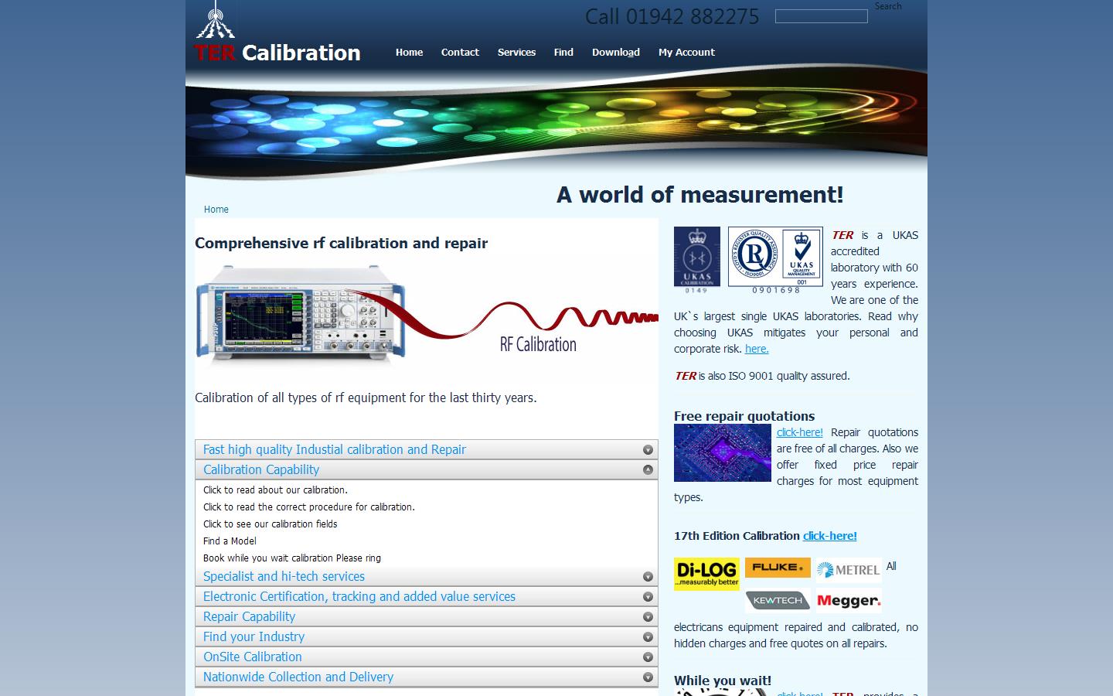Click the 'Call 01942 882275' phone number
Screen dimensions: 1113x696
pyautogui.click(x=672, y=16)
